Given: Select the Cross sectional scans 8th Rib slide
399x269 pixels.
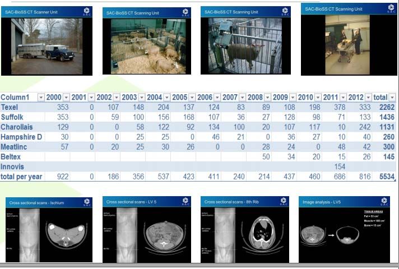Looking at the screenshot, I should coord(245,229).
